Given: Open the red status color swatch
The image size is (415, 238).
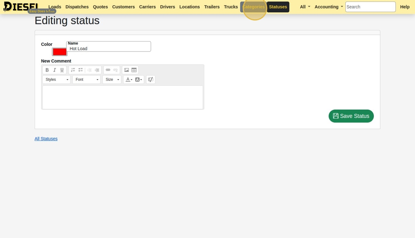Looking at the screenshot, I should point(60,52).
